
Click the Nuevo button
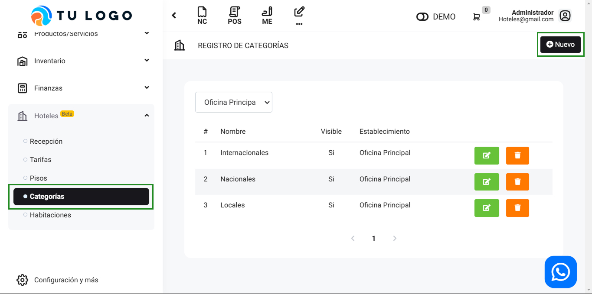(560, 44)
